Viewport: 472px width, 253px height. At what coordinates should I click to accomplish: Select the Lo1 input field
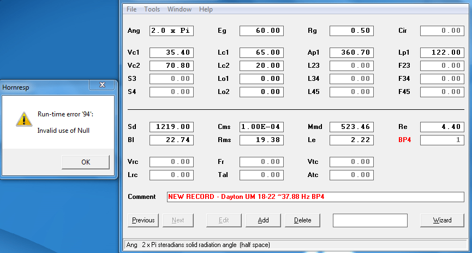pos(261,79)
